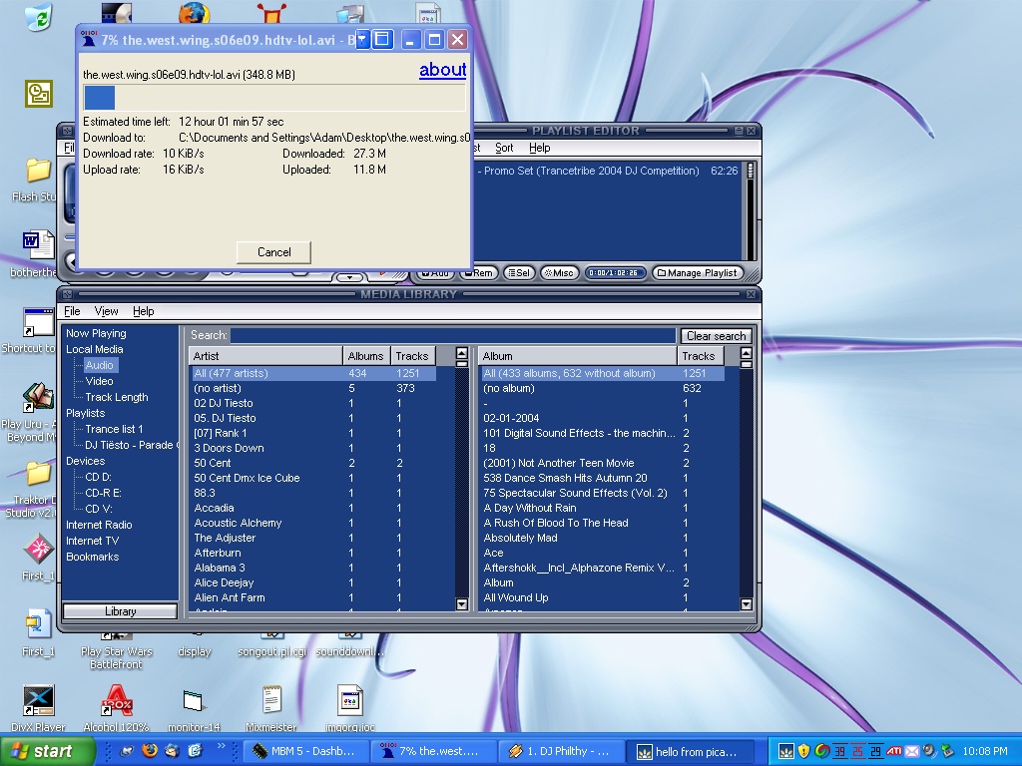Select CD-R E: device
Image resolution: width=1022 pixels, height=766 pixels.
point(103,493)
